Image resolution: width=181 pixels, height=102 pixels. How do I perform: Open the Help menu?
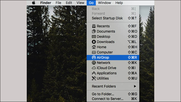(119, 3)
